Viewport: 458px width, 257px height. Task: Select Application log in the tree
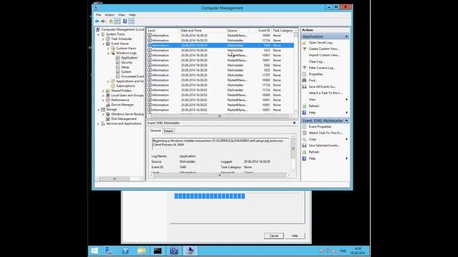[129, 58]
